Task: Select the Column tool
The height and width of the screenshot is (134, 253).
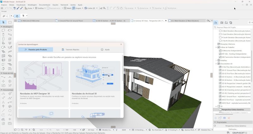Action: (3, 35)
